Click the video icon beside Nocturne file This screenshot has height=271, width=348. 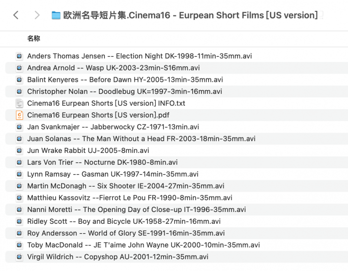click(19, 162)
